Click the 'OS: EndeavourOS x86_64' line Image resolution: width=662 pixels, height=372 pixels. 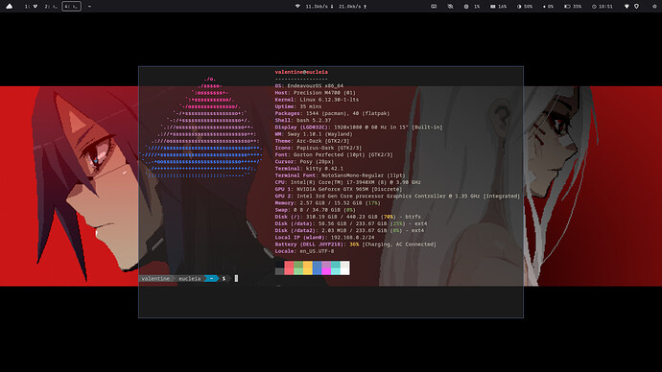(x=309, y=85)
